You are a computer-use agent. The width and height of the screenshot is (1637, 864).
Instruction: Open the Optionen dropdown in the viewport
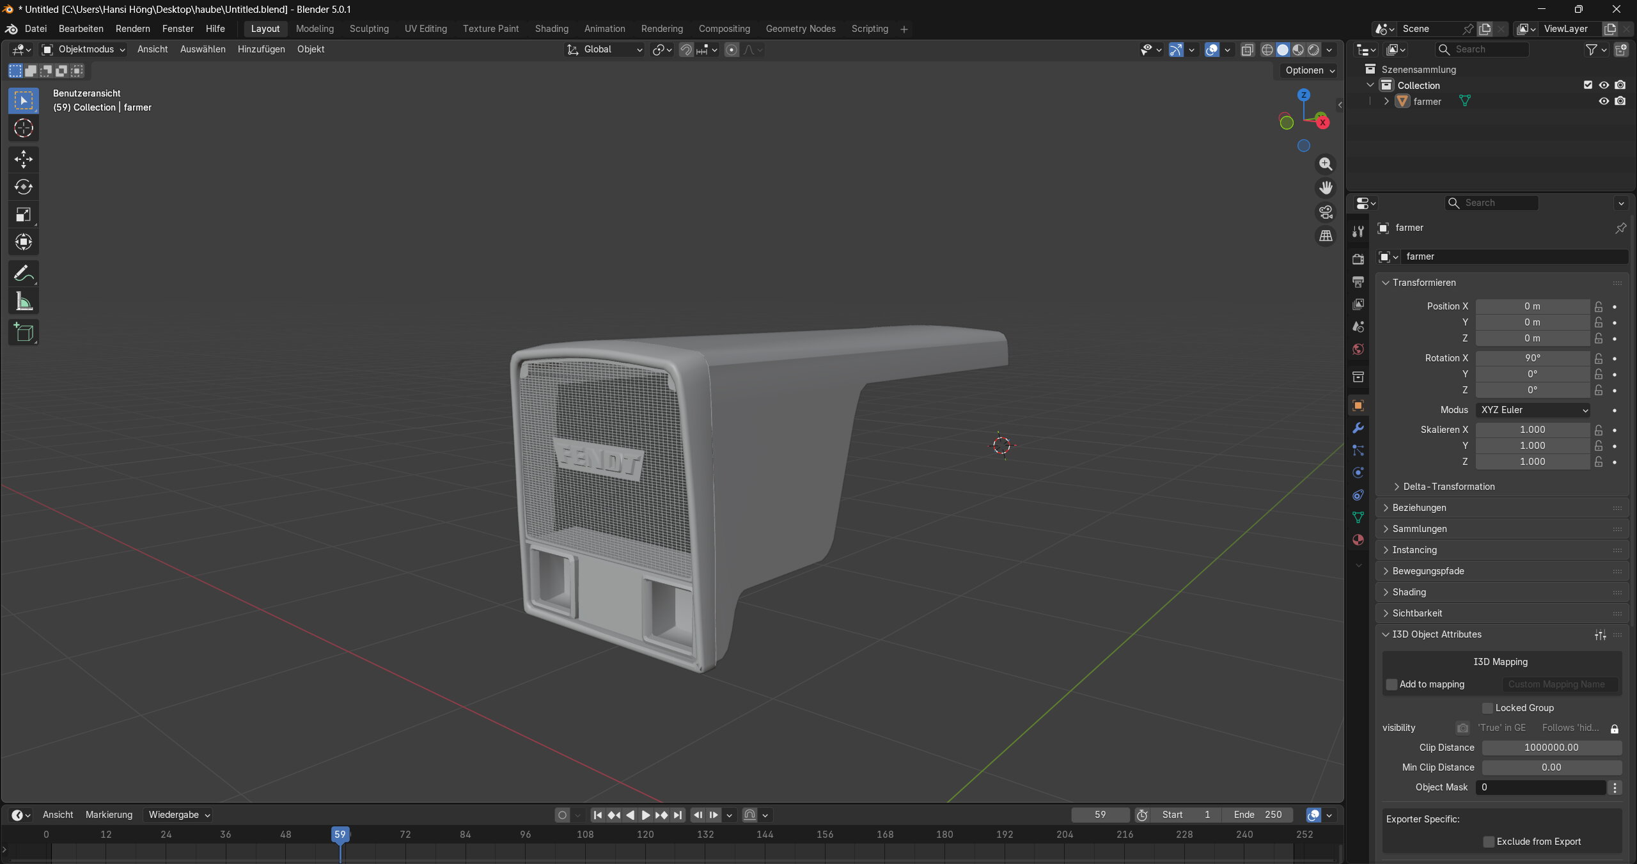coord(1310,70)
